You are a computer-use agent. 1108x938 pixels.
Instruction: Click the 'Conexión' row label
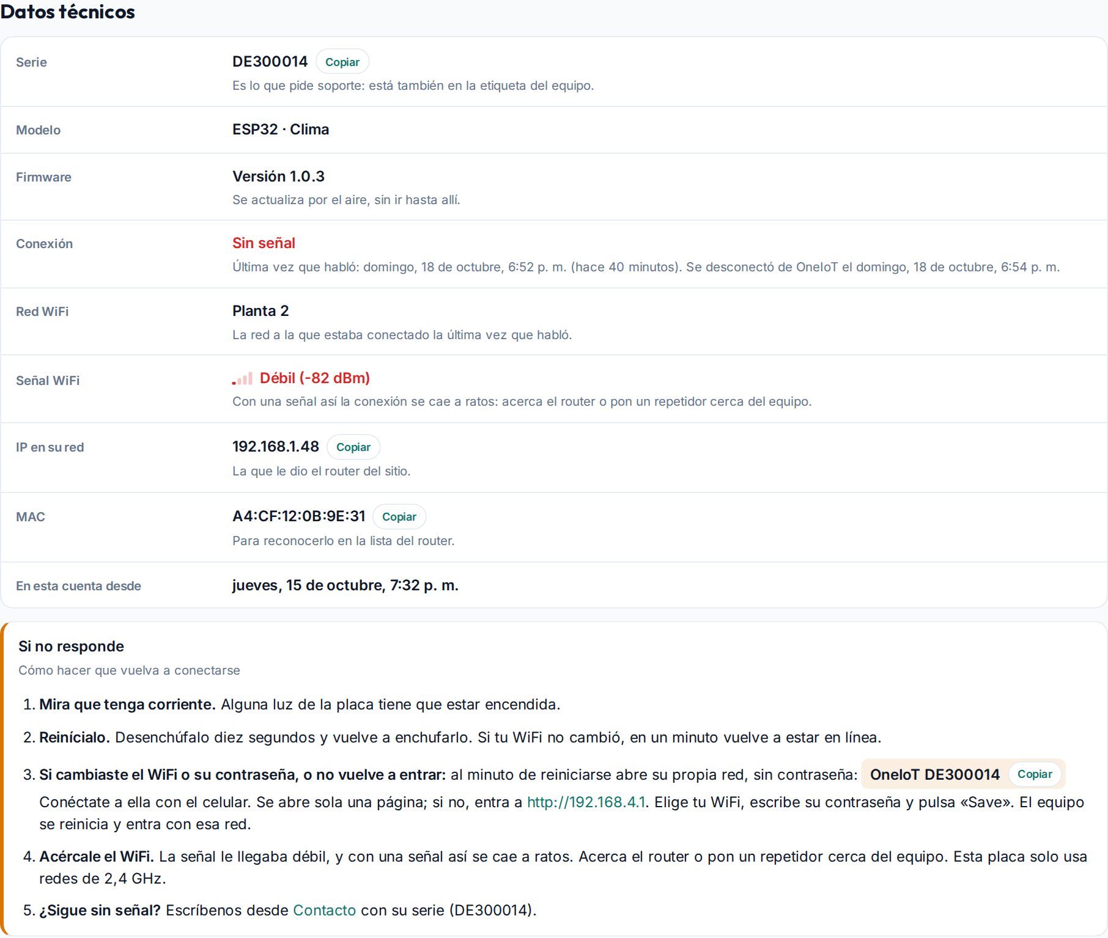44,244
